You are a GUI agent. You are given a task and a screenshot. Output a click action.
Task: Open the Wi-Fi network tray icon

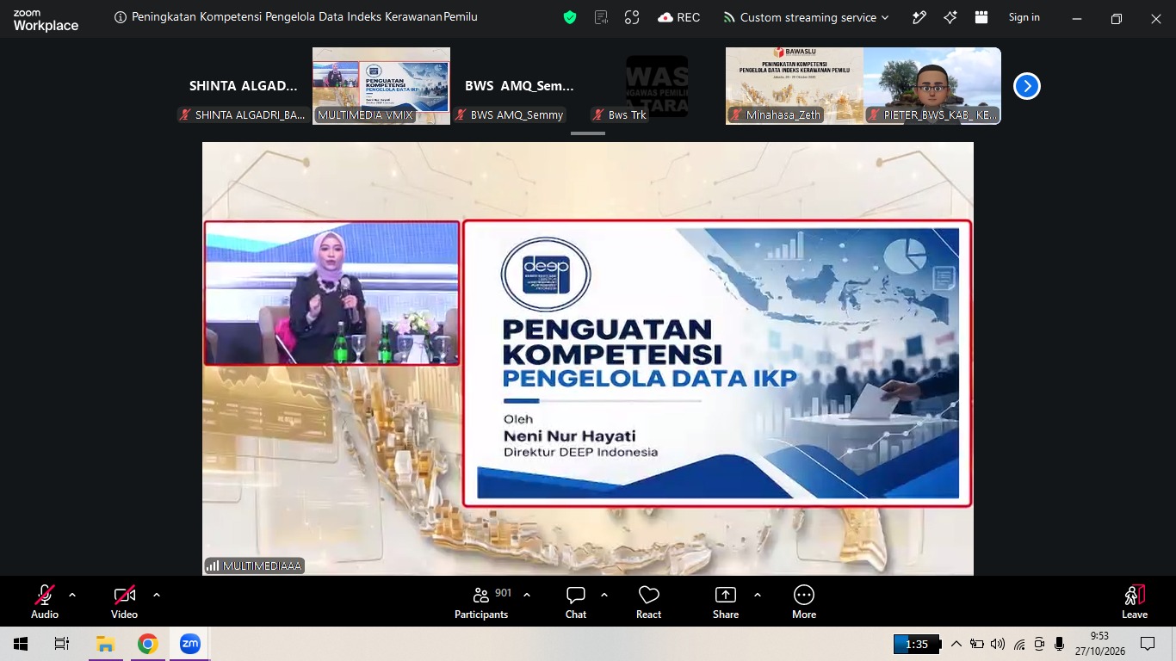point(1019,644)
